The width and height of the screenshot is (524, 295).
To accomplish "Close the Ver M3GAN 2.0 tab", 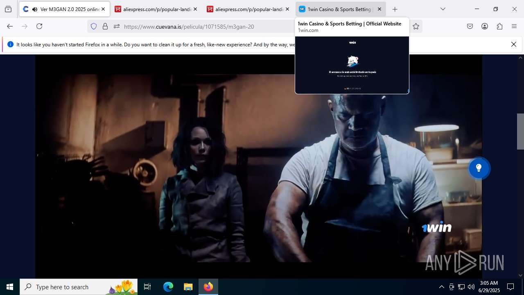I will (x=103, y=9).
